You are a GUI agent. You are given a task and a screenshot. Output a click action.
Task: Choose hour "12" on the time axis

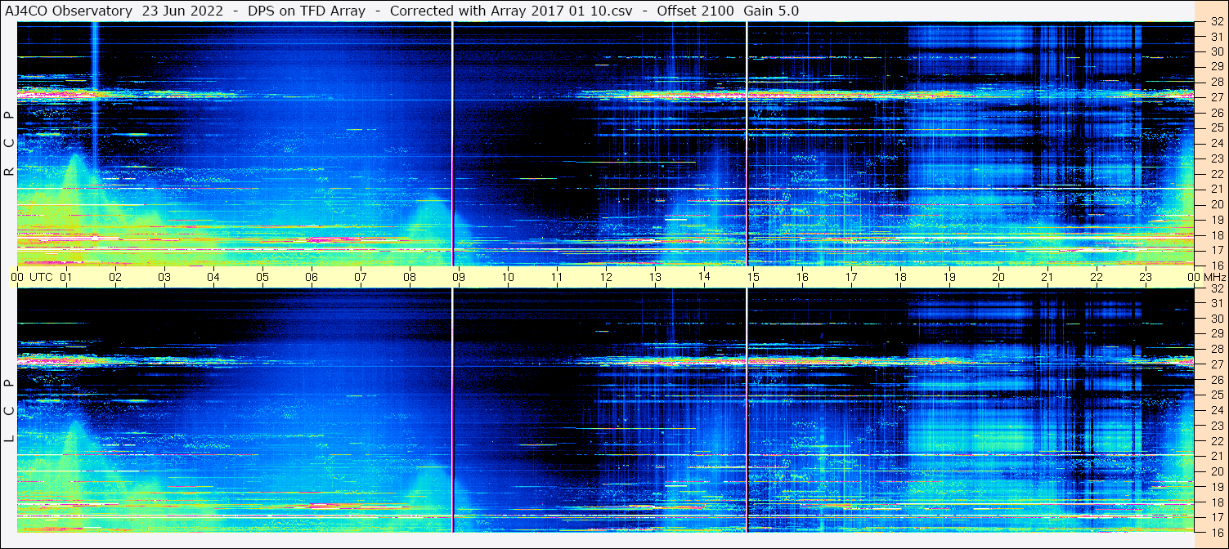[x=606, y=277]
